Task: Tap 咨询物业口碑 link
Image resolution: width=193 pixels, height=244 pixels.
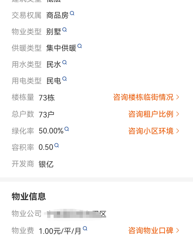Action: 151,230
